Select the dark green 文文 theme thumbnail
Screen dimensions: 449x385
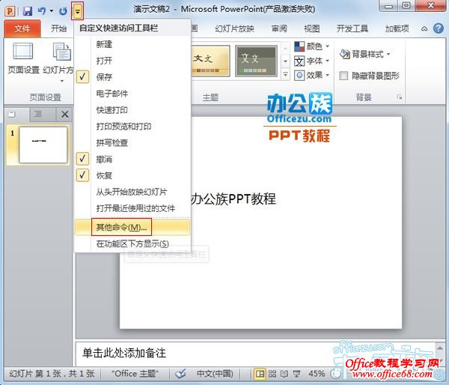[256, 61]
